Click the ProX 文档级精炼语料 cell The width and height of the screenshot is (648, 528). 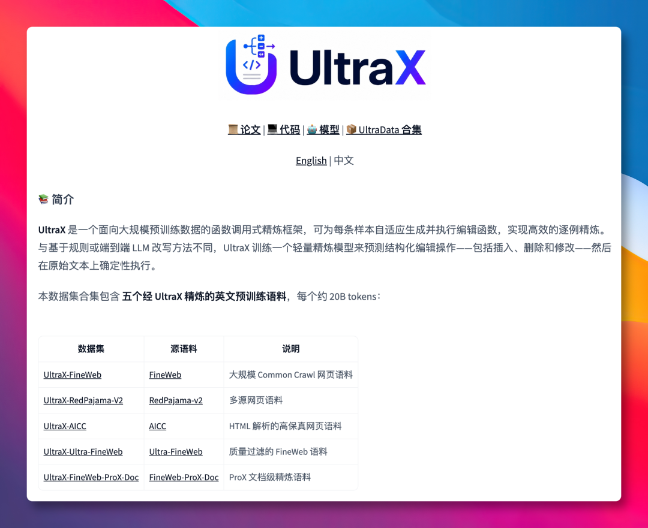point(291,477)
